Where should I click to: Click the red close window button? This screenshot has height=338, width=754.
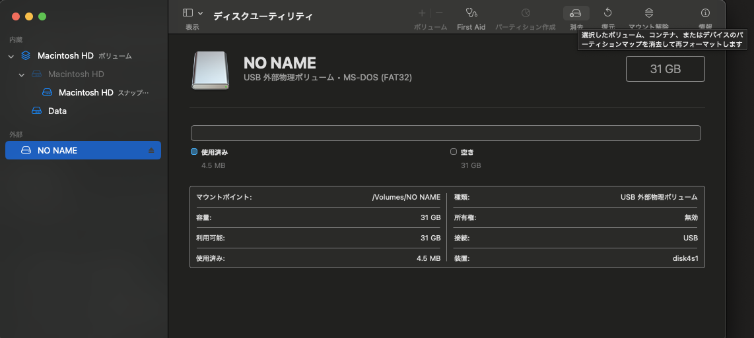(x=15, y=16)
